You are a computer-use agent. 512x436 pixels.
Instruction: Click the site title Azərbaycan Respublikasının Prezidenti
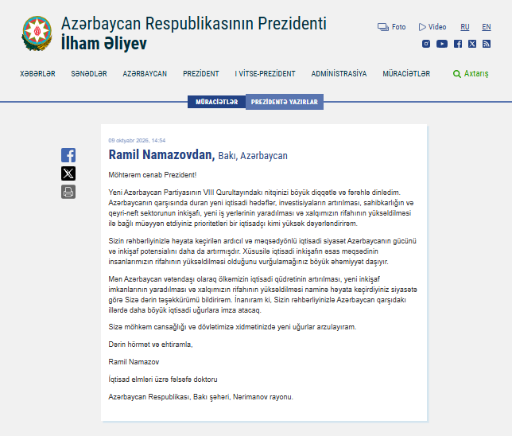(x=194, y=24)
